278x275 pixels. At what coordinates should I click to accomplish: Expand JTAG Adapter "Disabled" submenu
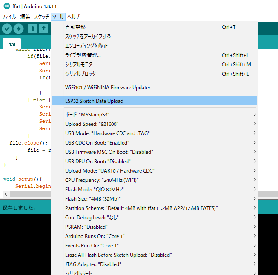[154, 264]
